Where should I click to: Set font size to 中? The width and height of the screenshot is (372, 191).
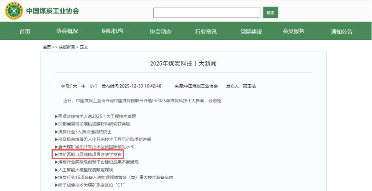coord(83,86)
